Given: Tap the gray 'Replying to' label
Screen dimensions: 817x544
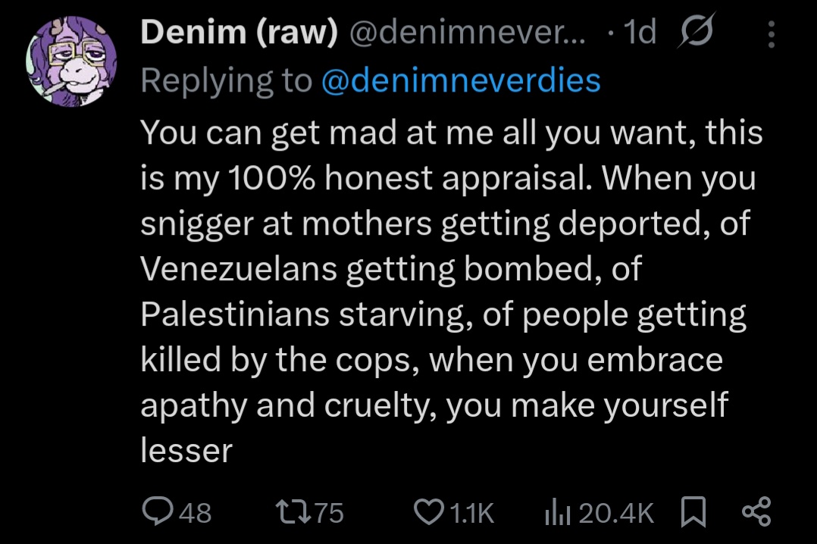Looking at the screenshot, I should (x=226, y=81).
